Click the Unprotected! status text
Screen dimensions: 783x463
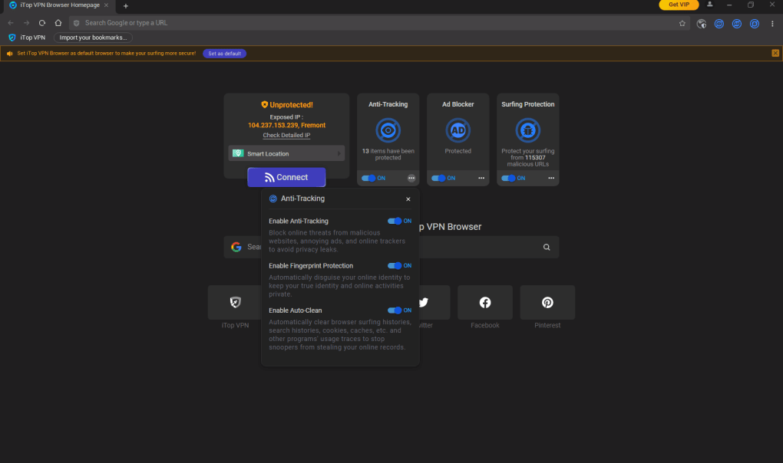(x=291, y=105)
